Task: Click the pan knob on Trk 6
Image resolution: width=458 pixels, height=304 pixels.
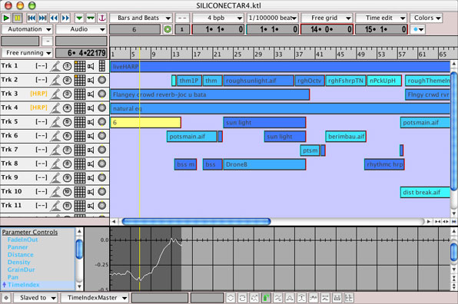Action: click(102, 136)
